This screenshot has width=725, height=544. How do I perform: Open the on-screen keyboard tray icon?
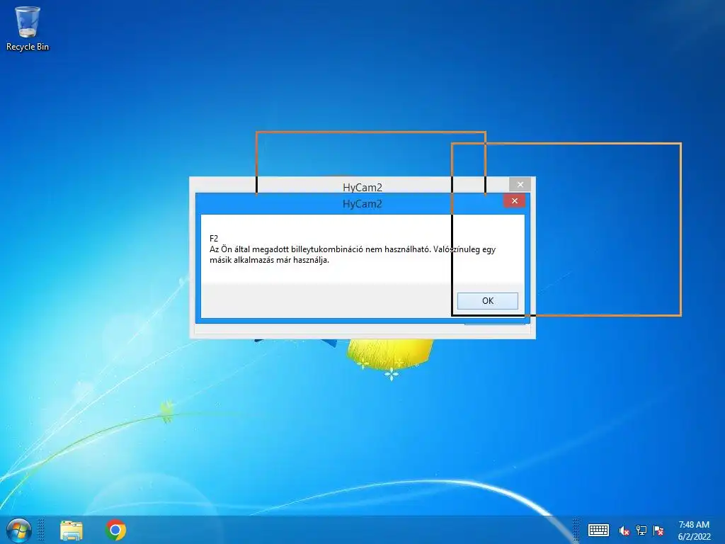(x=598, y=530)
